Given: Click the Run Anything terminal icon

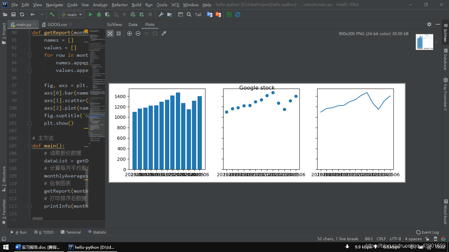Looking at the screenshot, I should click(180, 14).
